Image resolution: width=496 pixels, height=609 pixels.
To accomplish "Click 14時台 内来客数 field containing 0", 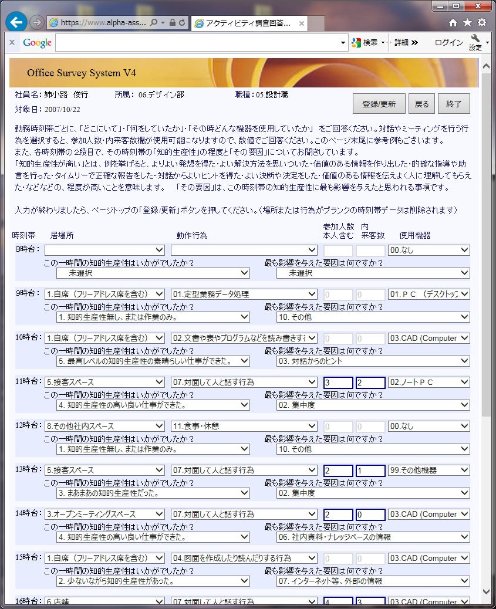I will 370,514.
